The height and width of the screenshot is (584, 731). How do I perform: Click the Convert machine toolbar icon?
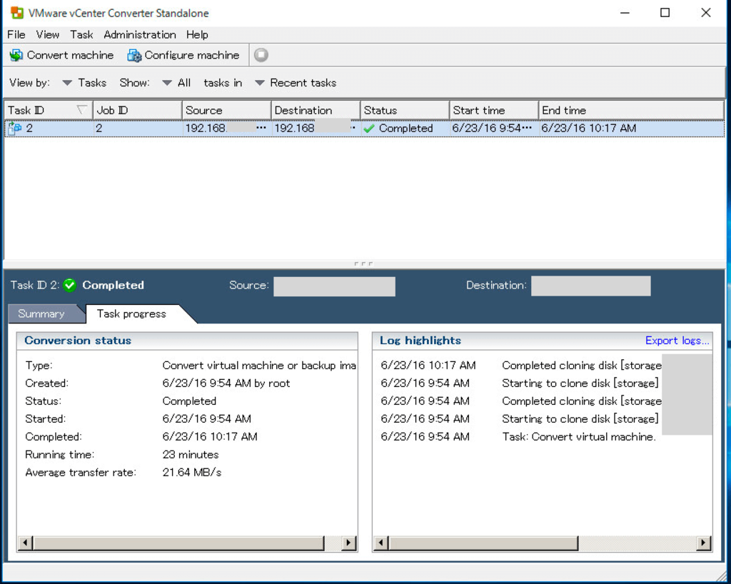pos(16,55)
